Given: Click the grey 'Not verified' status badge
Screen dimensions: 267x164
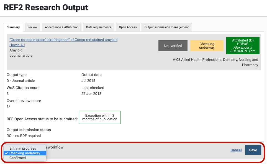Looking at the screenshot, I should tap(173, 46).
